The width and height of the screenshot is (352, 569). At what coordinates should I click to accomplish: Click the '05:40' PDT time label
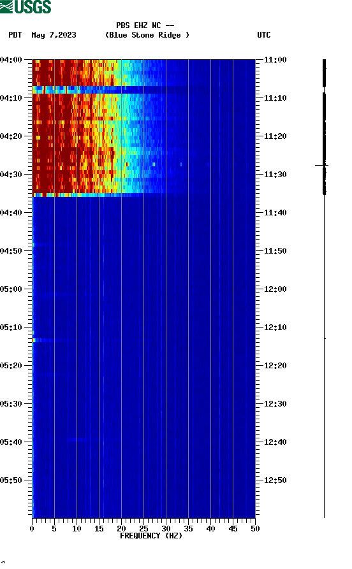11,442
